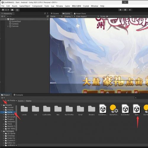Open the Levels folder thumbnail

tap(24, 109)
